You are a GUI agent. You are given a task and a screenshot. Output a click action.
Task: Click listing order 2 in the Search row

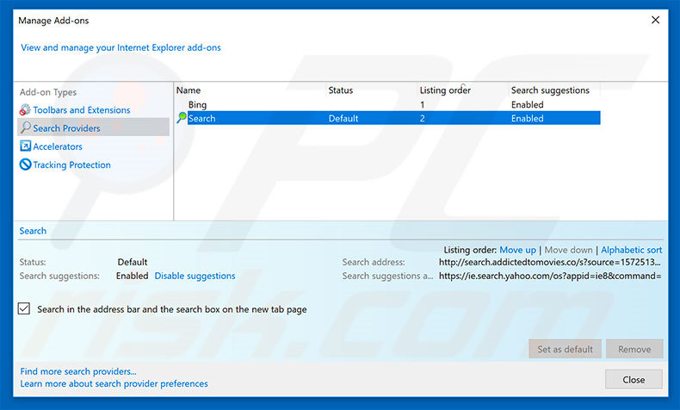click(423, 118)
